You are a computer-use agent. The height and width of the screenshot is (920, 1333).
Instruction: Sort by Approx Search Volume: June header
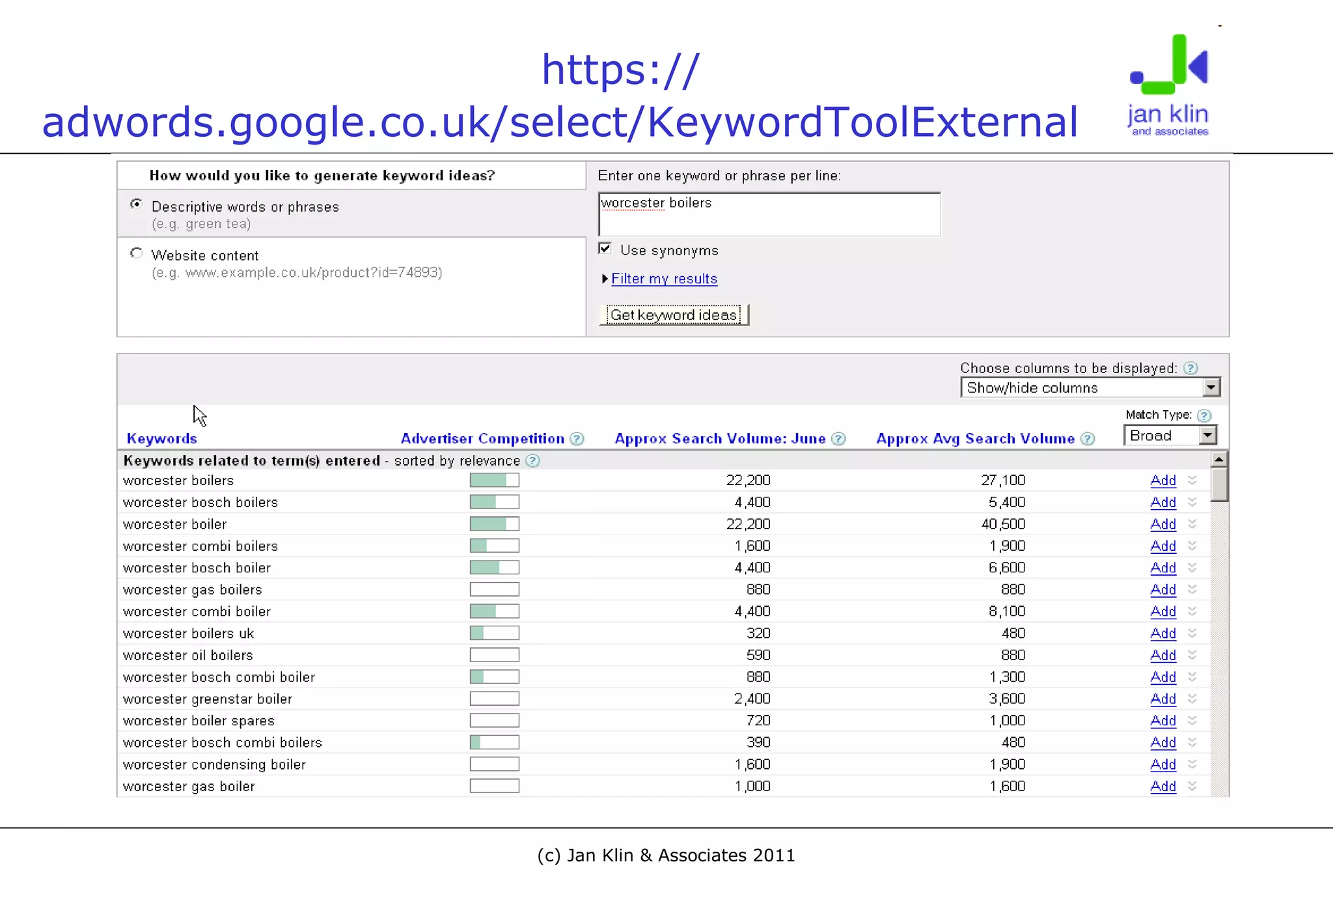[x=720, y=439]
